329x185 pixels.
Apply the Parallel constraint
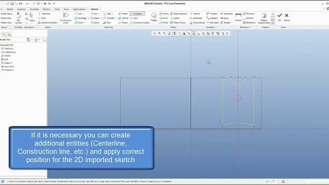click(x=225, y=23)
